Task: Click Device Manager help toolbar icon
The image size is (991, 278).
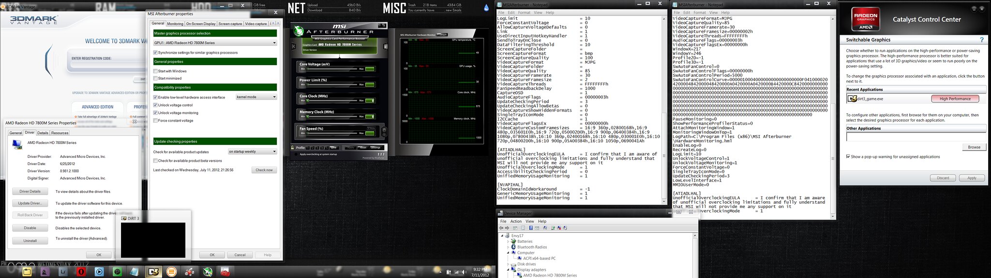Action: [x=531, y=228]
